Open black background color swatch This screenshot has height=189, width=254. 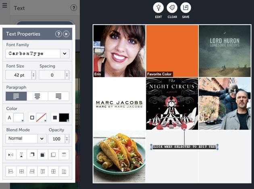point(64,118)
